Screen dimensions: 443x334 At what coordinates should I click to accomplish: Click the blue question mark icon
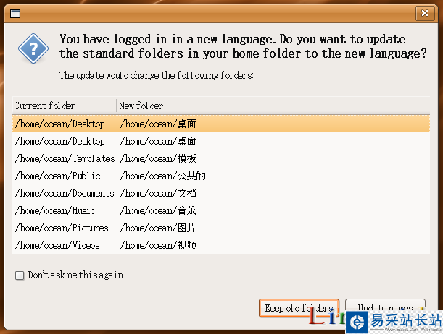pos(33,49)
